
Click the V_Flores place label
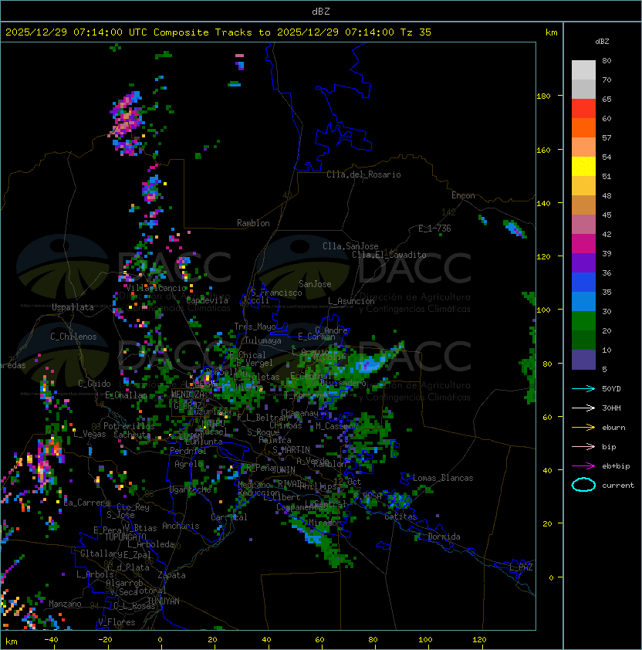pos(117,622)
